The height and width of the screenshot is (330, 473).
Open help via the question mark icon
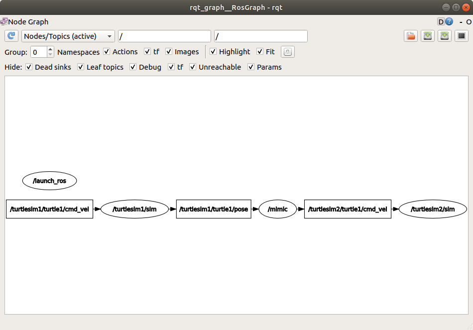[449, 21]
